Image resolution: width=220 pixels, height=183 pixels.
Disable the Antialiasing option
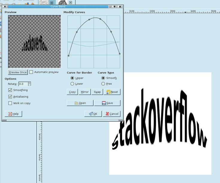(x=10, y=97)
